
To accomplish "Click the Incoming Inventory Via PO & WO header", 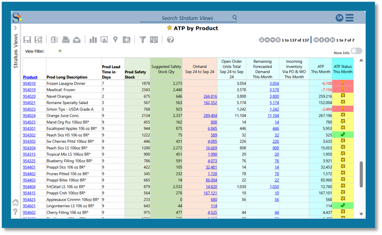I will click(x=294, y=69).
